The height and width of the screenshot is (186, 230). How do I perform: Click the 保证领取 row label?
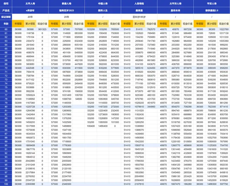[6, 16]
